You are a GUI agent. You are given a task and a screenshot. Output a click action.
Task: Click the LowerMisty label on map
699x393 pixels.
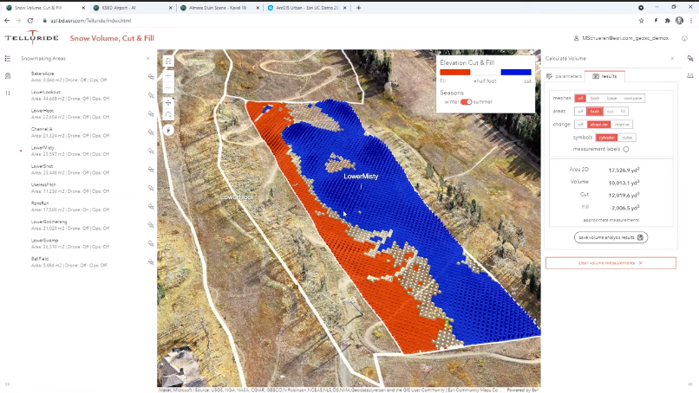361,177
